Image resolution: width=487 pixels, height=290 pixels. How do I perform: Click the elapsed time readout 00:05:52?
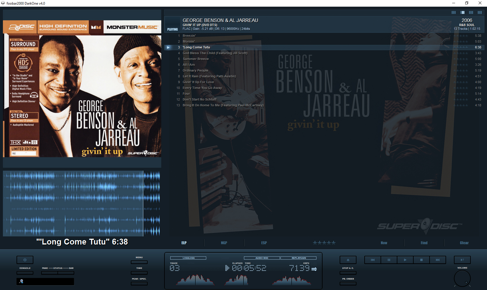(x=249, y=268)
